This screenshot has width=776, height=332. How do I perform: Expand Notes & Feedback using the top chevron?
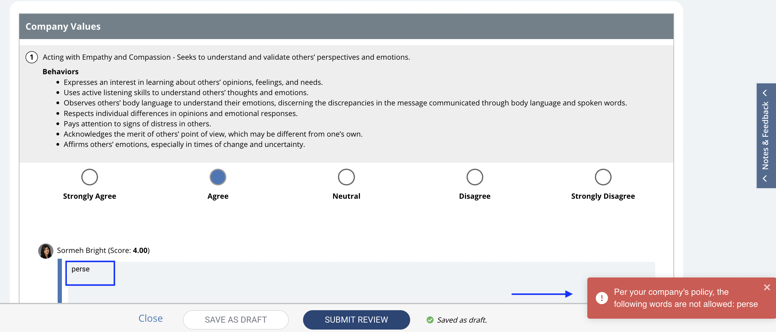(765, 93)
